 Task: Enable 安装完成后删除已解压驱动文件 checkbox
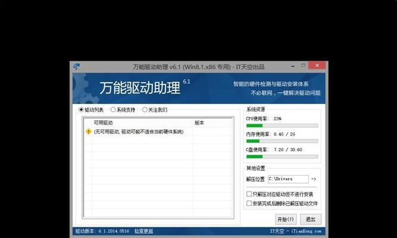pos(249,203)
